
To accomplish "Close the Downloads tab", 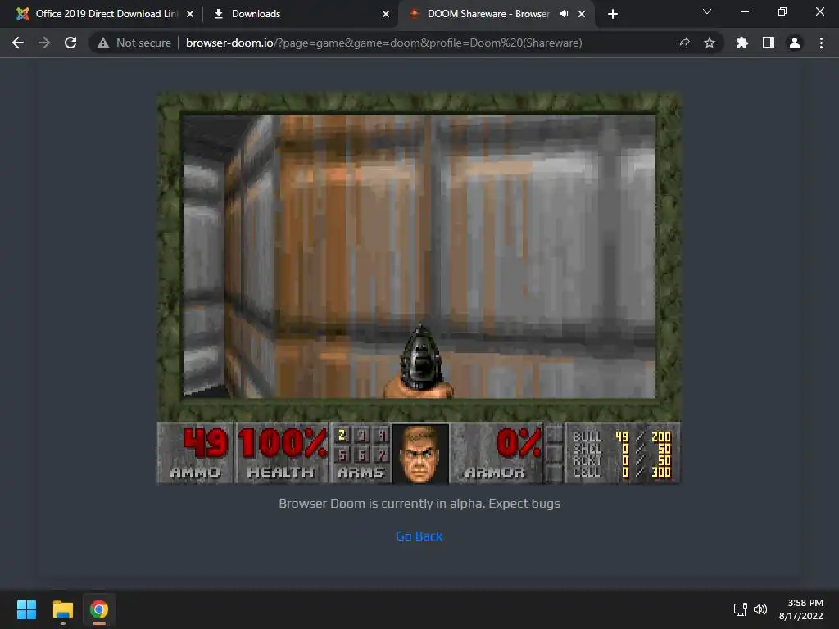I will 386,14.
